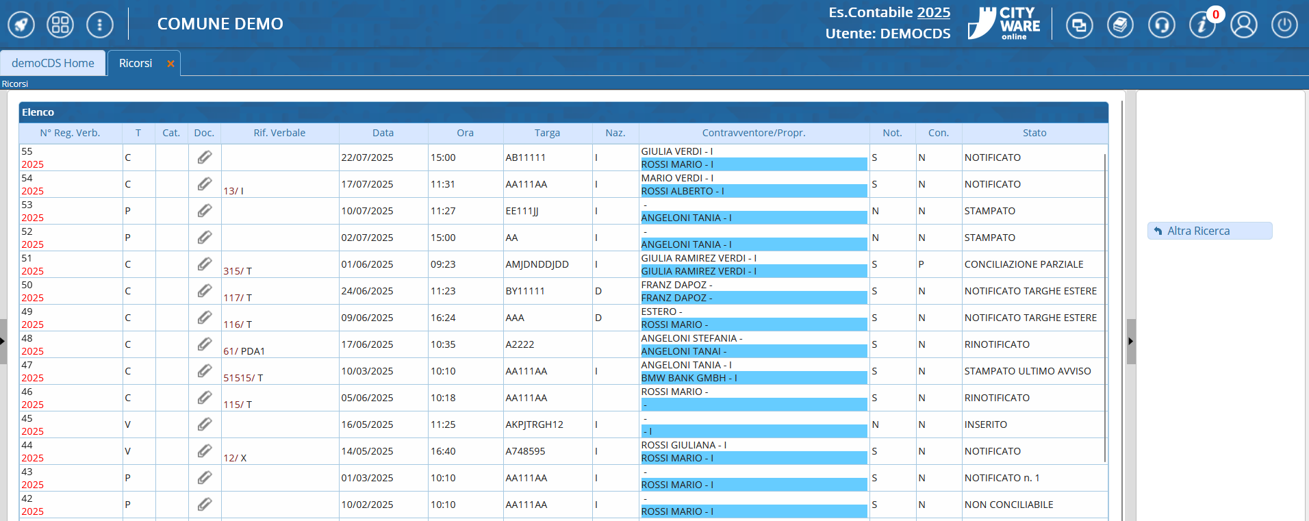The width and height of the screenshot is (1309, 521).
Task: Open the applications grid menu
Action: 60,25
